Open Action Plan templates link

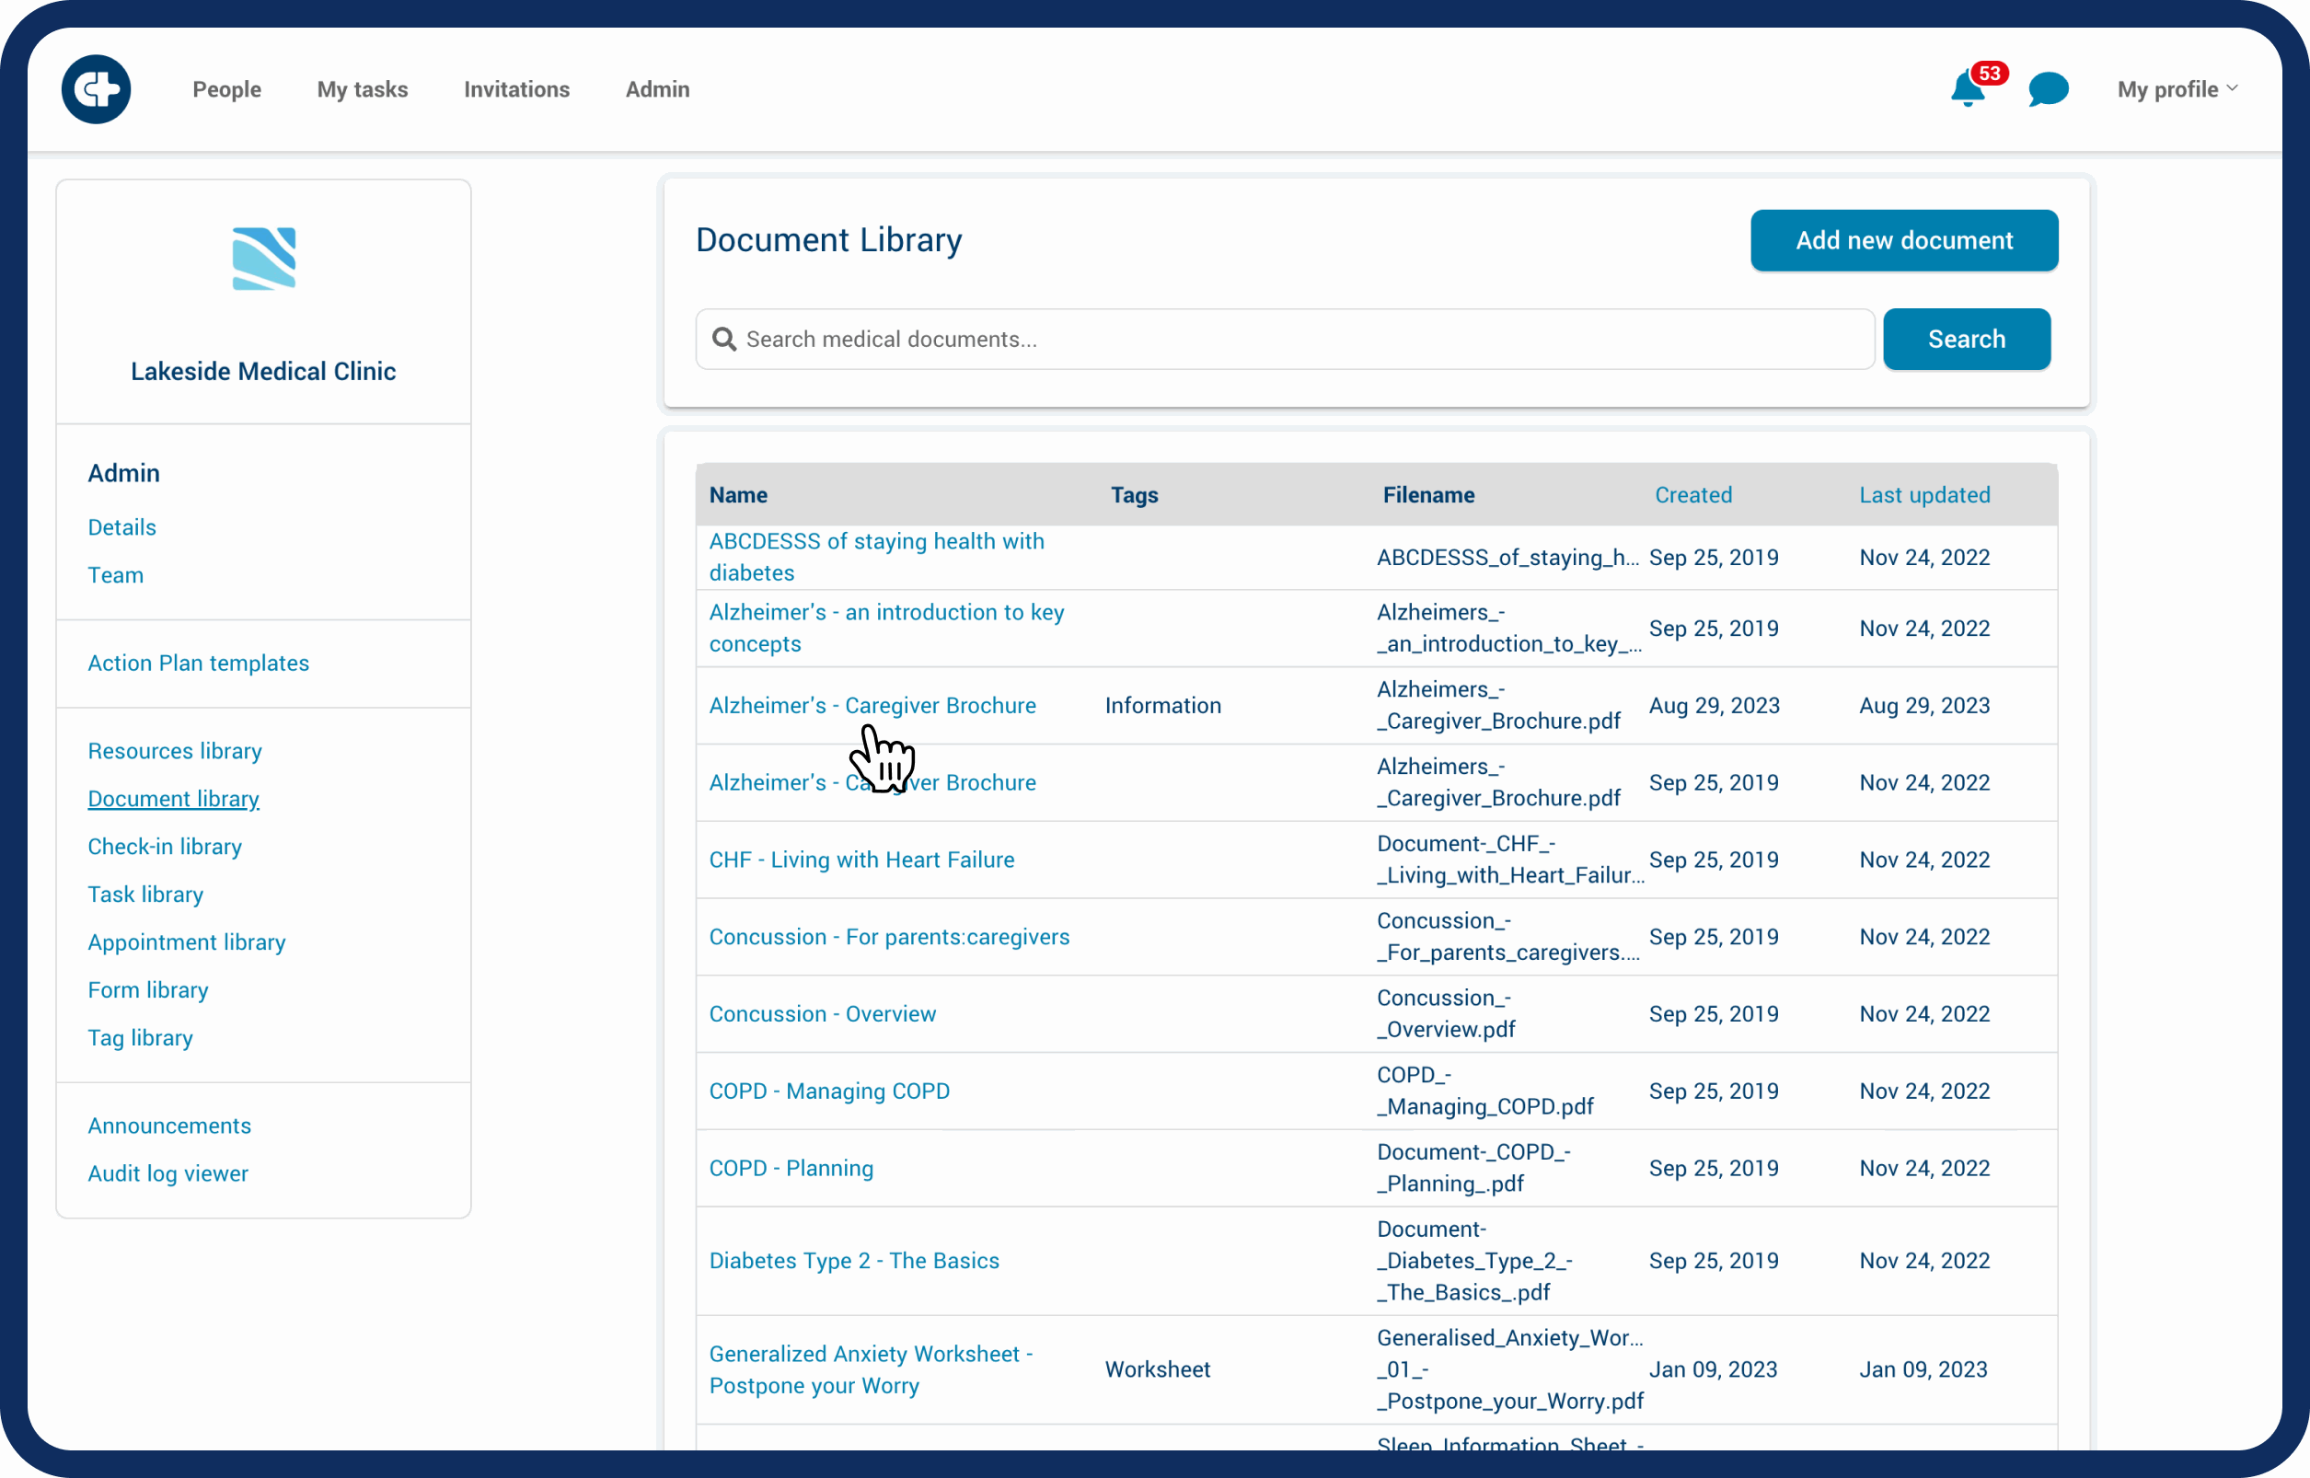pyautogui.click(x=198, y=664)
